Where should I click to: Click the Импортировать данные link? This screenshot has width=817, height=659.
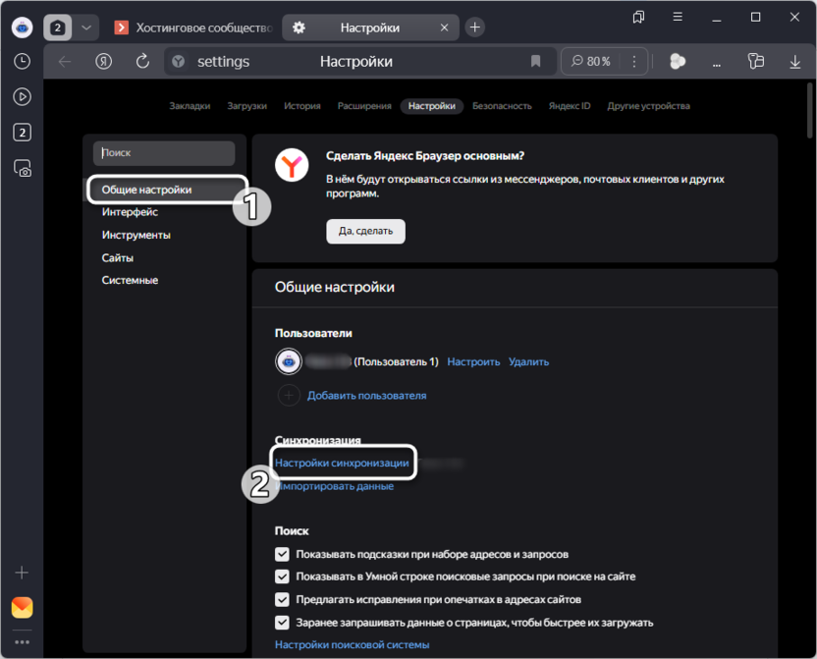335,486
